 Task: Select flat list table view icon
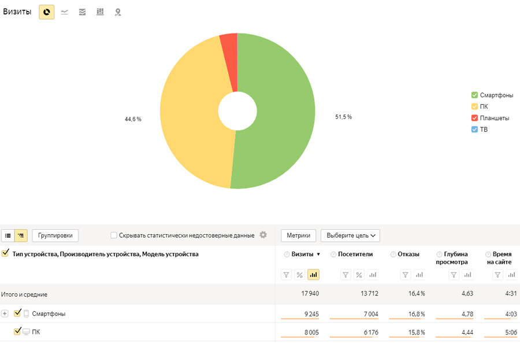point(8,235)
